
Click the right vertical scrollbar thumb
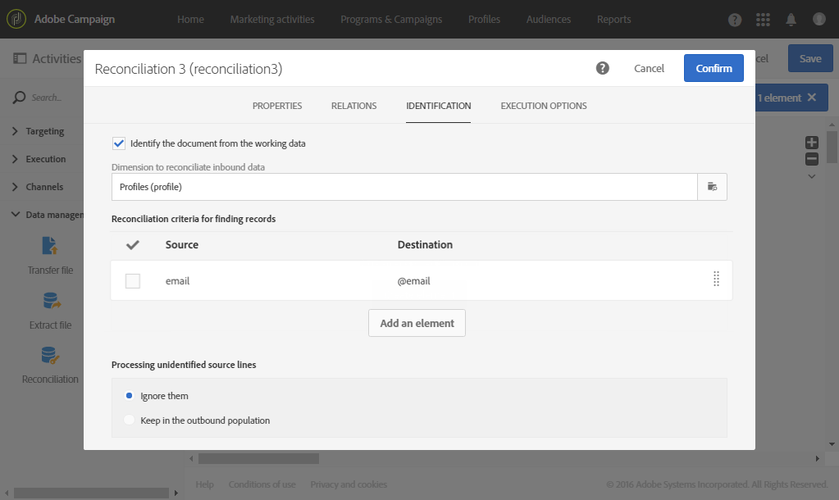coord(832,146)
